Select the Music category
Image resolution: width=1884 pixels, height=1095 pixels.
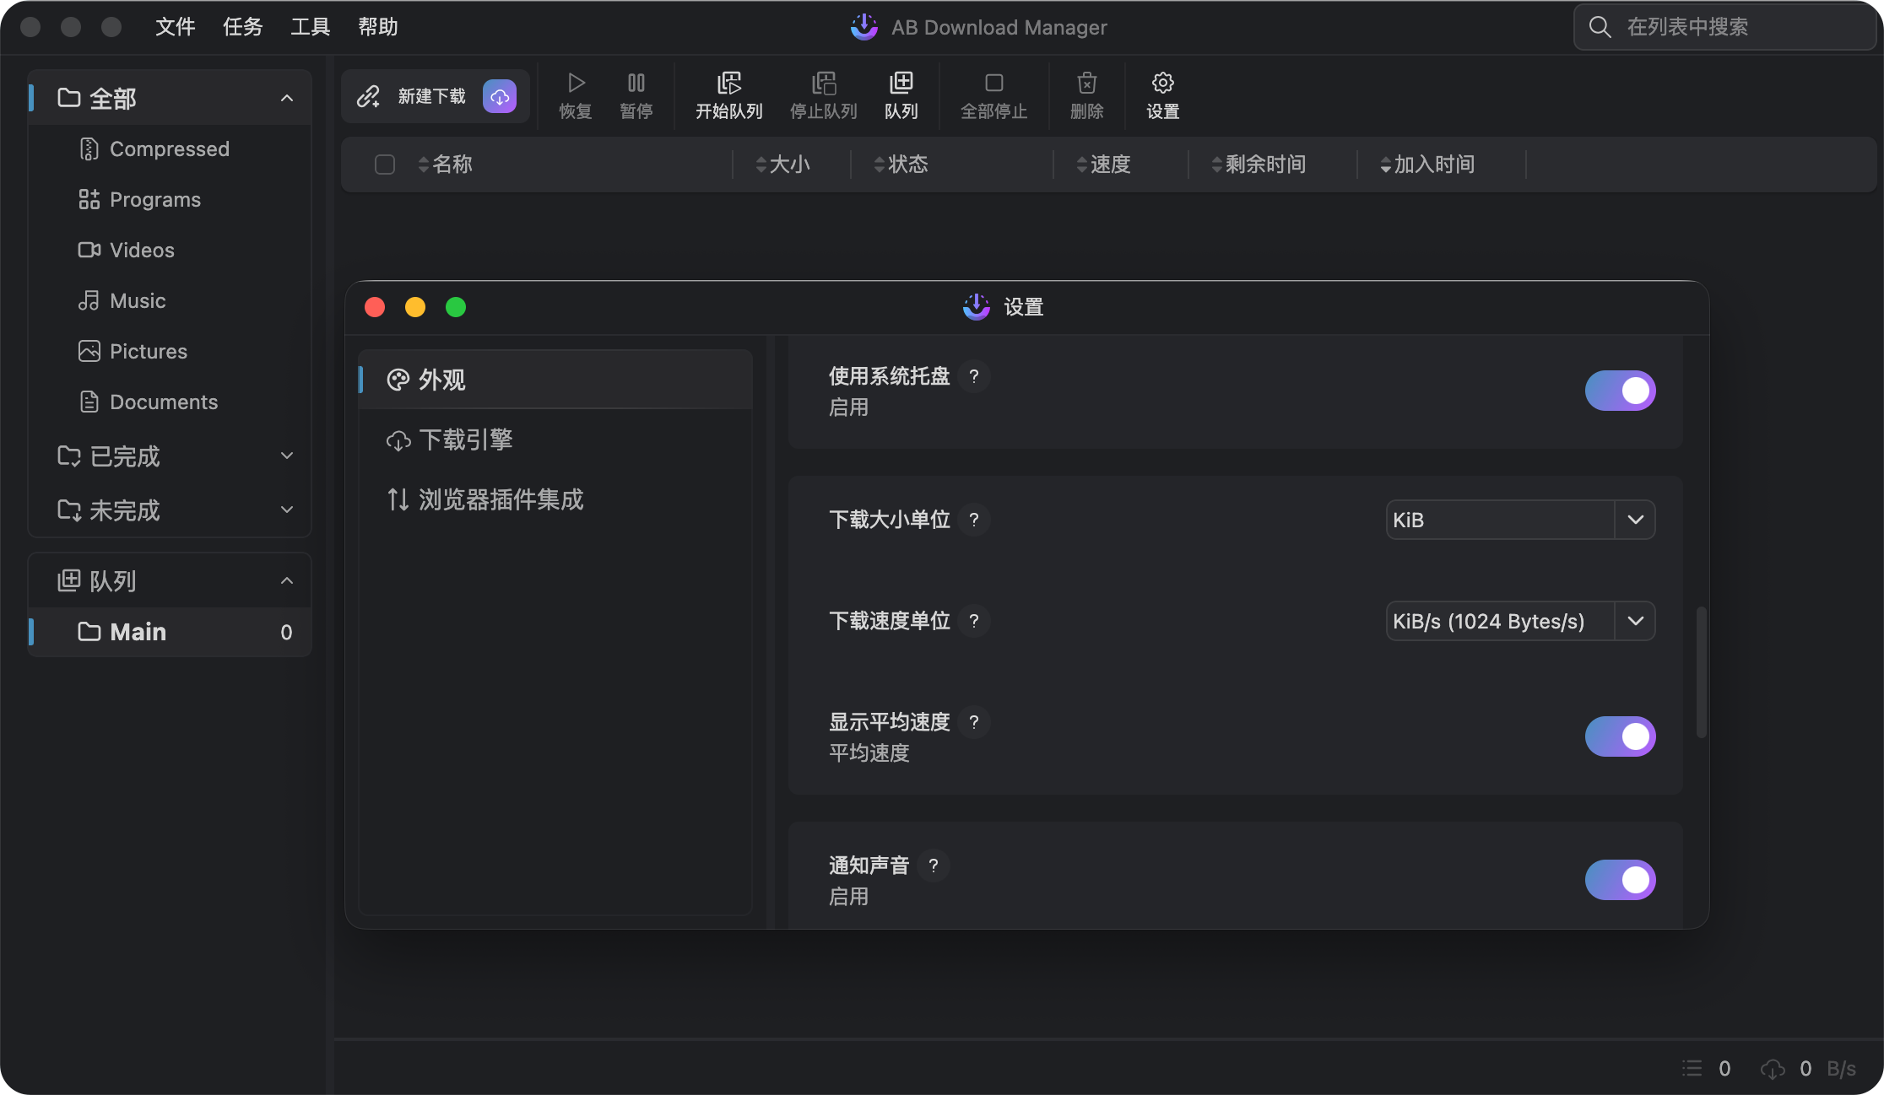[171, 301]
